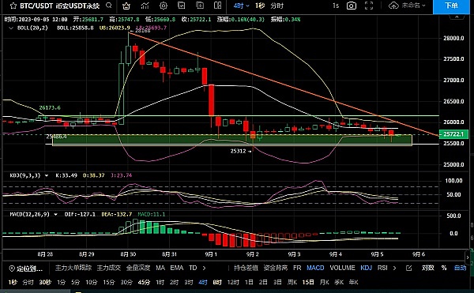The width and height of the screenshot is (474, 293).
Task: Enter fullscreen mode with the corner-brackets icon
Action: pos(369,6)
